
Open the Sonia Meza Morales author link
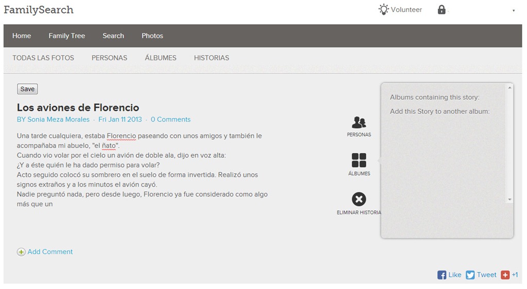click(x=59, y=119)
